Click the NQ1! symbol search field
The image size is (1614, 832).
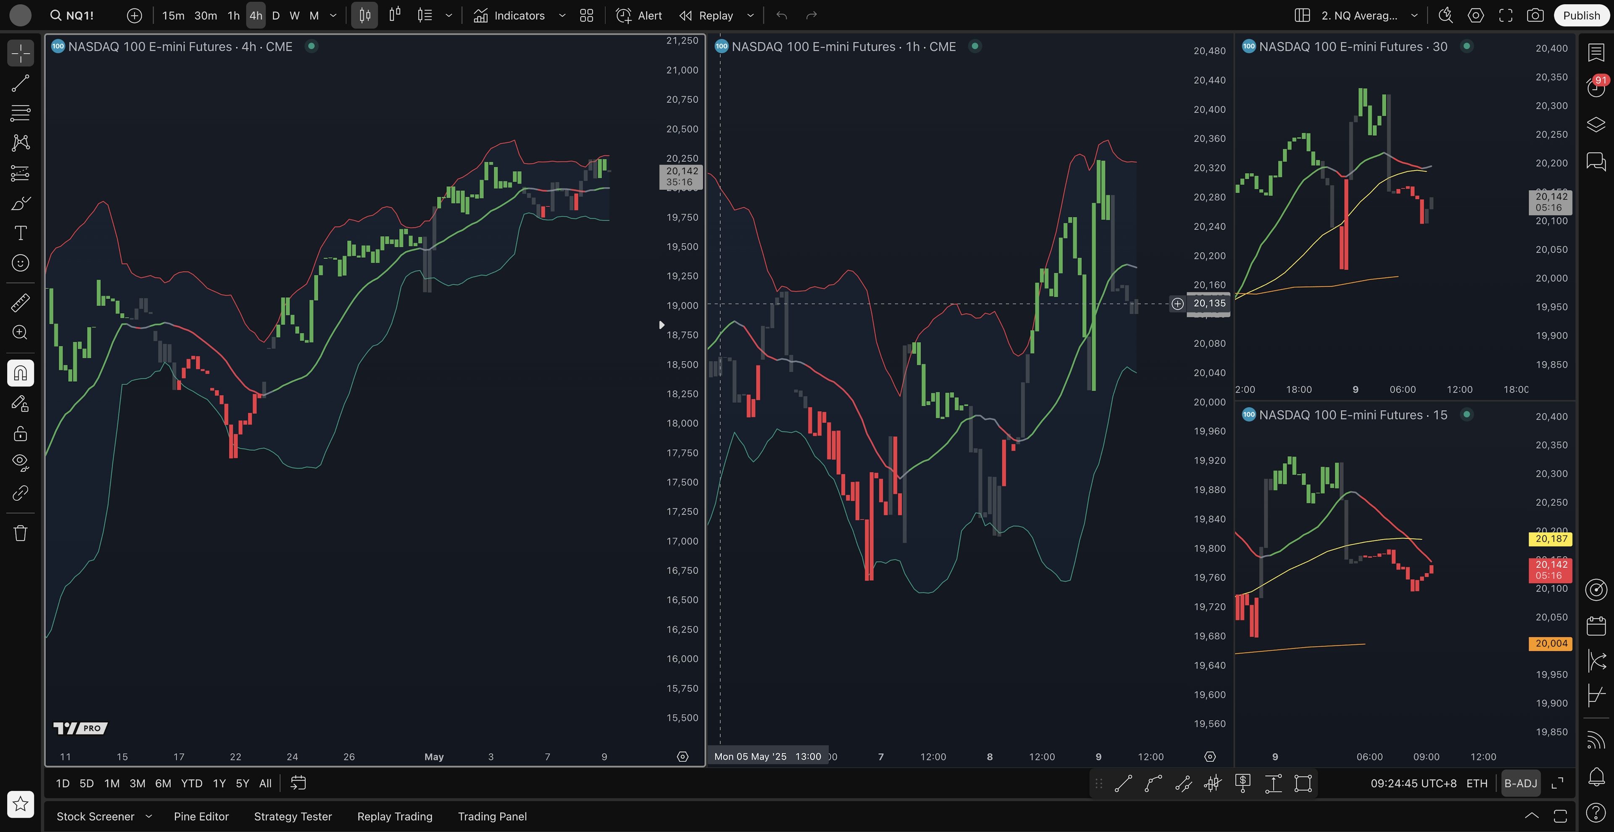pyautogui.click(x=73, y=16)
